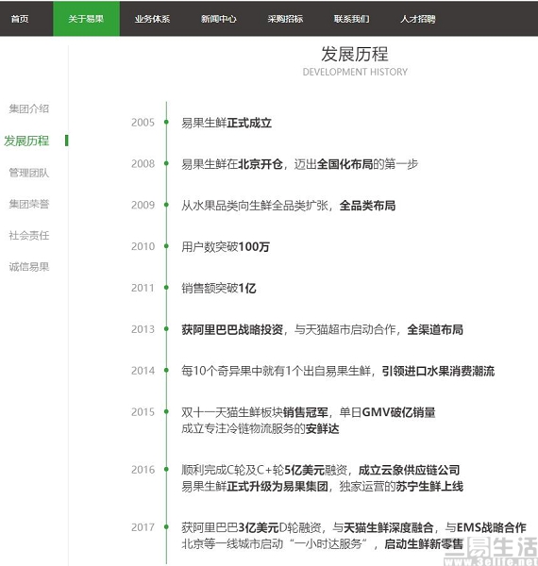Click the 双十一天猫生鲜板块销售冠军 line

coord(309,412)
